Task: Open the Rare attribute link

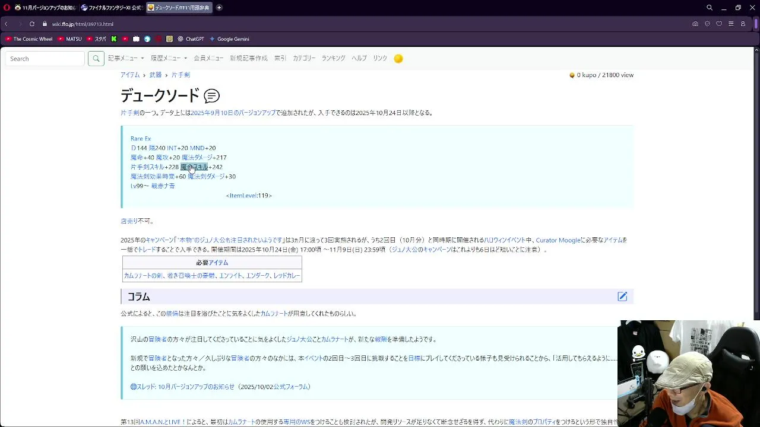Action: pos(136,139)
